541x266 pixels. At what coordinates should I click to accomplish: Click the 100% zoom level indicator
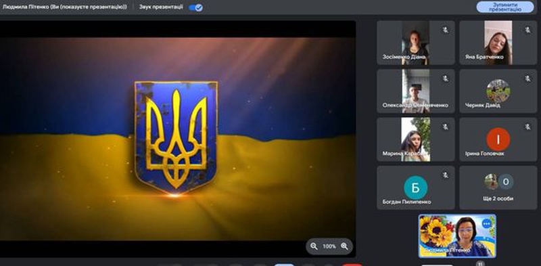[x=329, y=246]
